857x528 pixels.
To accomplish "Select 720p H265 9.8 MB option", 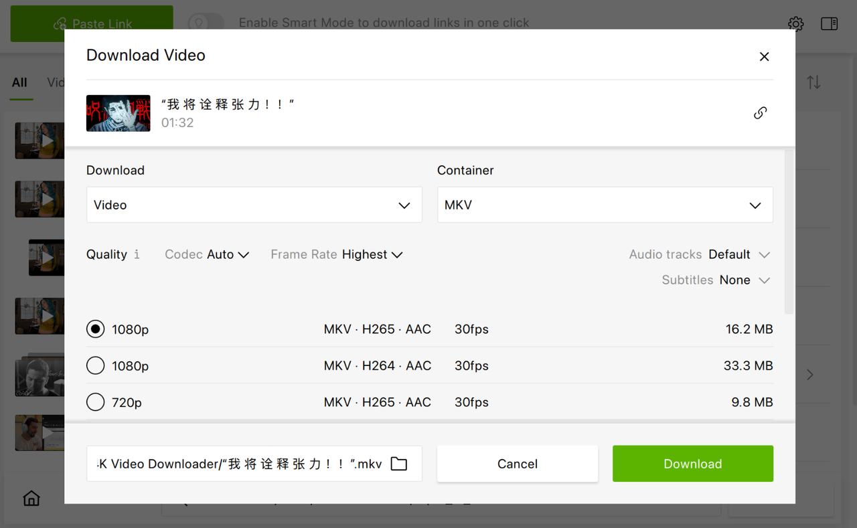I will pos(96,402).
